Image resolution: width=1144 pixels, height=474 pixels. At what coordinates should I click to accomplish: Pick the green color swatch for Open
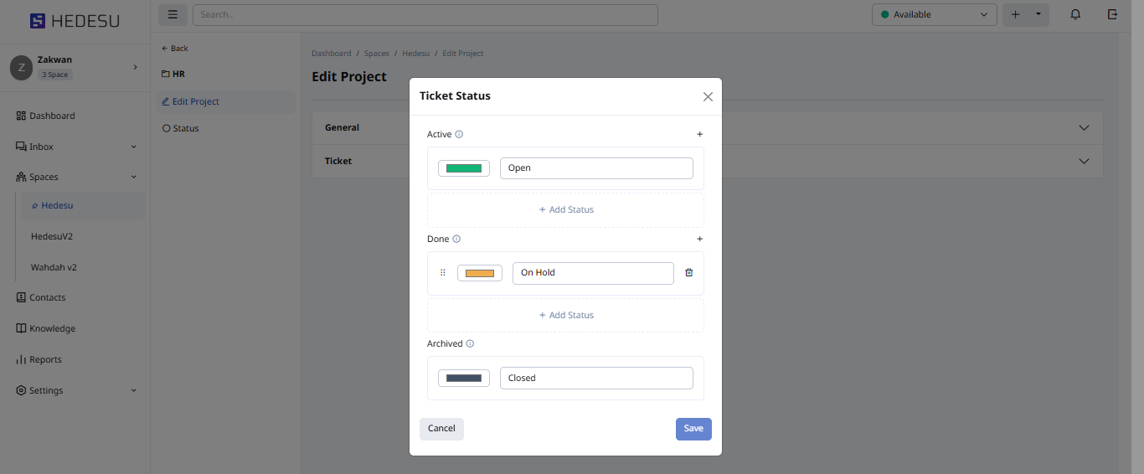[464, 168]
